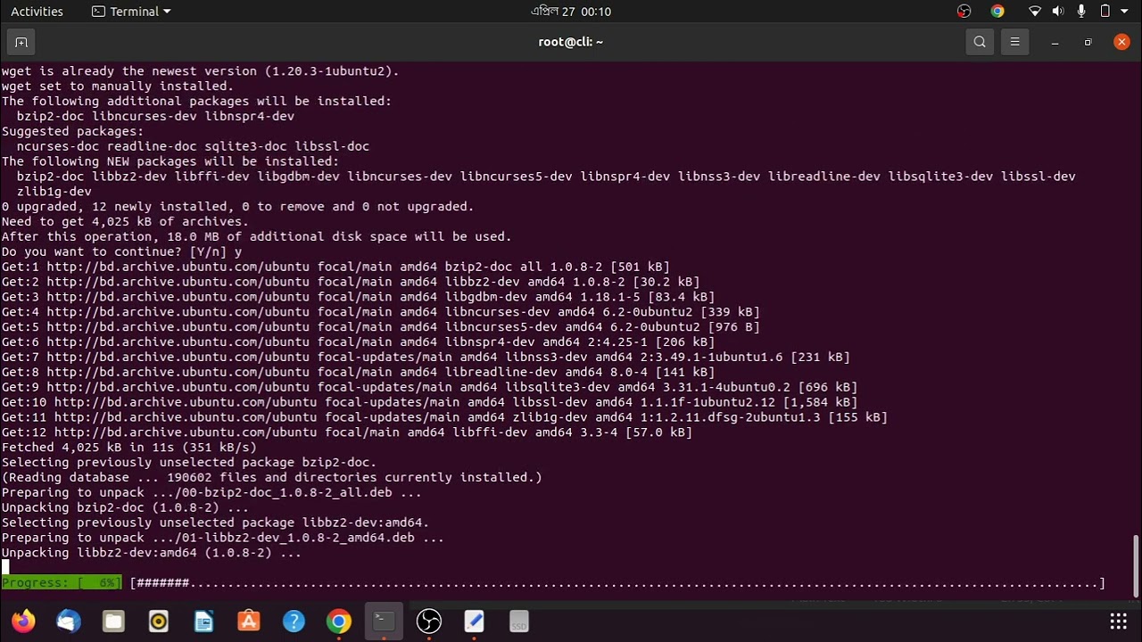Click the green Progress 6% indicator
This screenshot has height=642, width=1142.
[62, 583]
